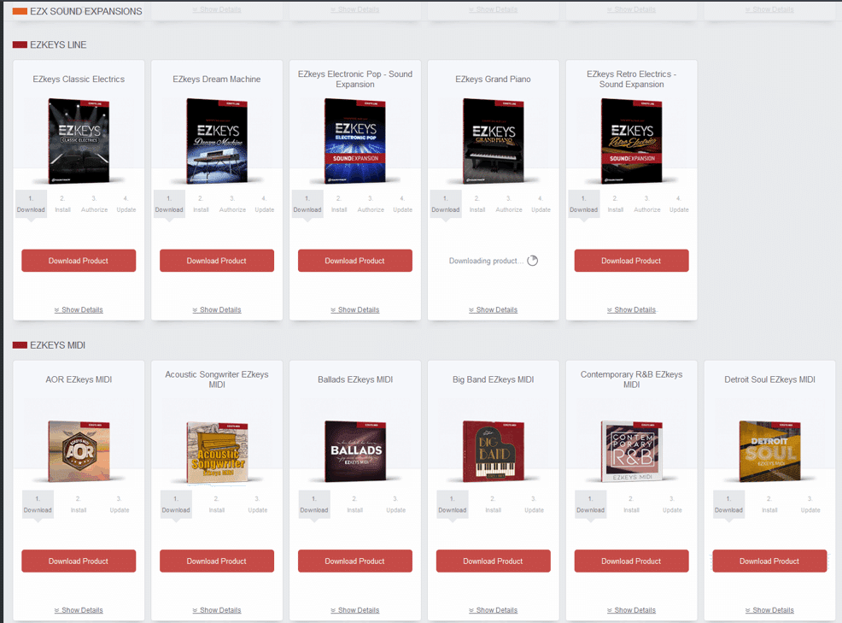Select Update step on EZkeys Classic Electrics
This screenshot has width=842, height=623.
(126, 204)
